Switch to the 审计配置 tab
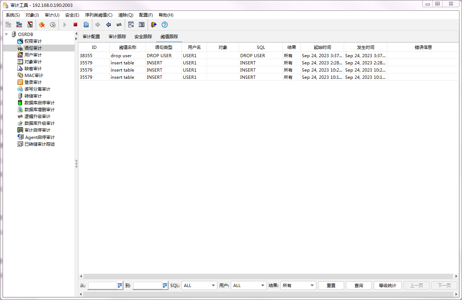Screen dimensions: 462x300 tap(91, 37)
